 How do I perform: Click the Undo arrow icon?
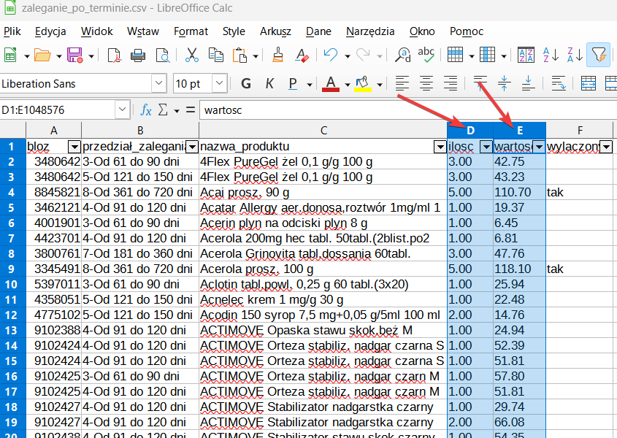pos(331,55)
